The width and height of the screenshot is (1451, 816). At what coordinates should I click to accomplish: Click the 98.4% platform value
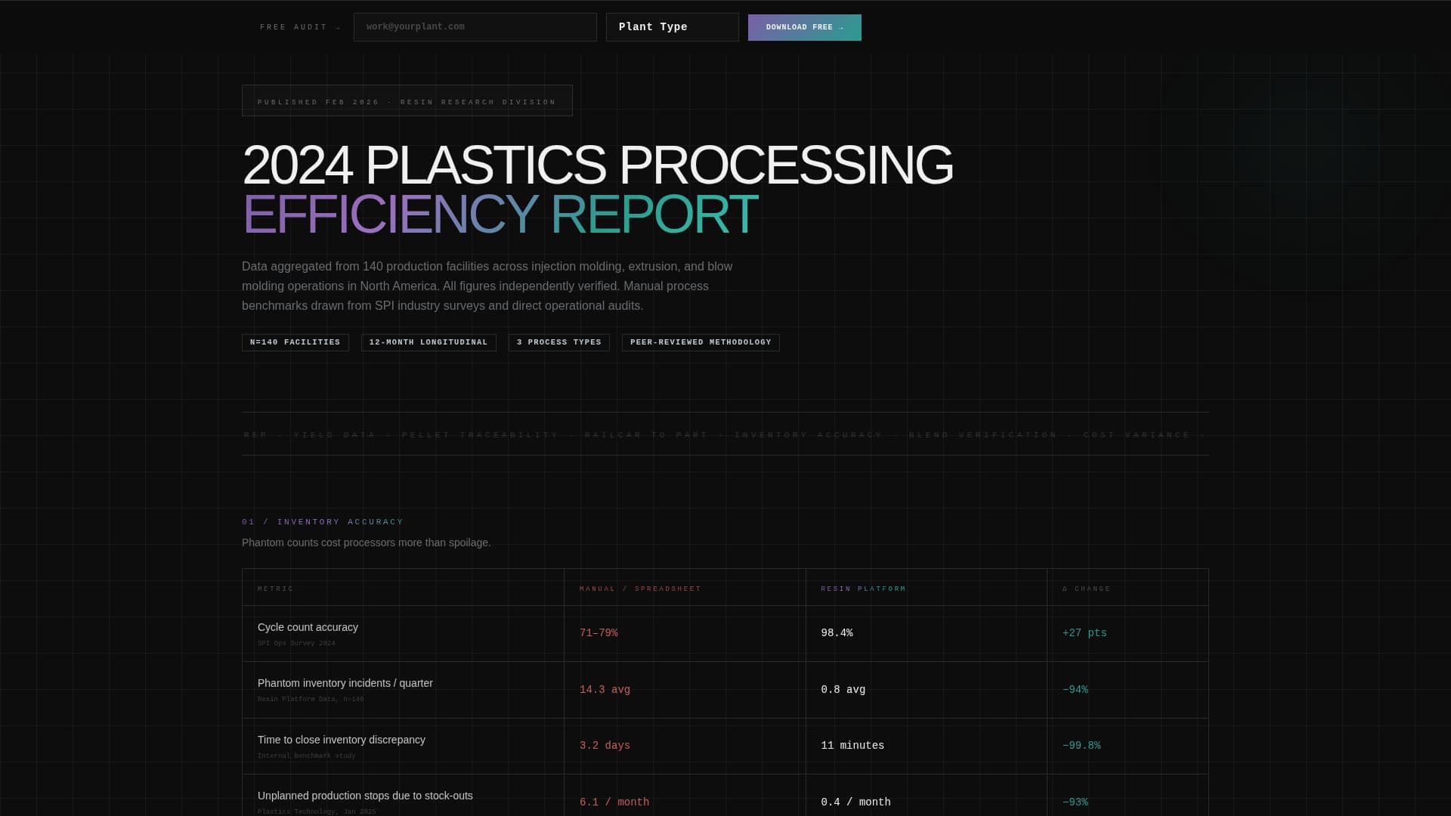pos(837,633)
